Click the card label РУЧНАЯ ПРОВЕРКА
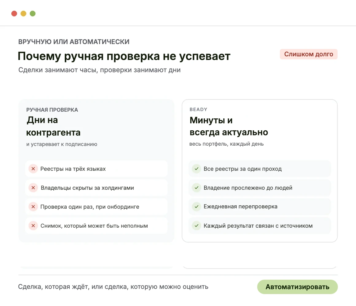This screenshot has height=306, width=356. click(52, 110)
